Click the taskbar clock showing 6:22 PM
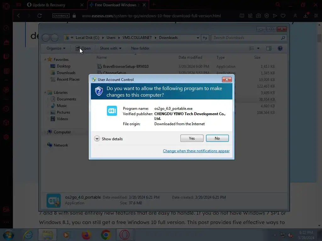Image resolution: width=322 pixels, height=241 pixels. click(306, 235)
